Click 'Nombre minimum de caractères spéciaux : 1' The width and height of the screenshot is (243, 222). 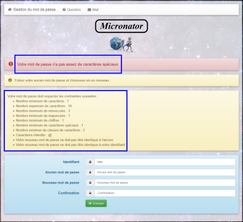click(x=49, y=125)
